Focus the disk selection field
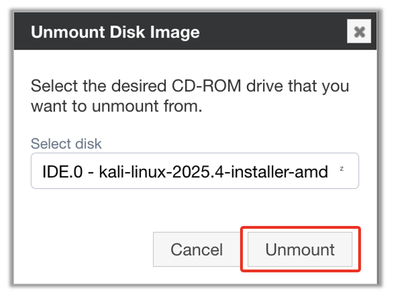The image size is (393, 298). click(195, 171)
